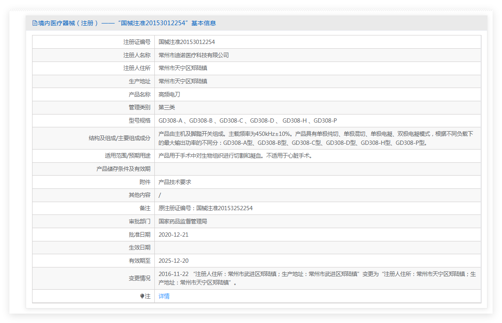
Task: Click the document icon in the header
Action: pyautogui.click(x=35, y=23)
